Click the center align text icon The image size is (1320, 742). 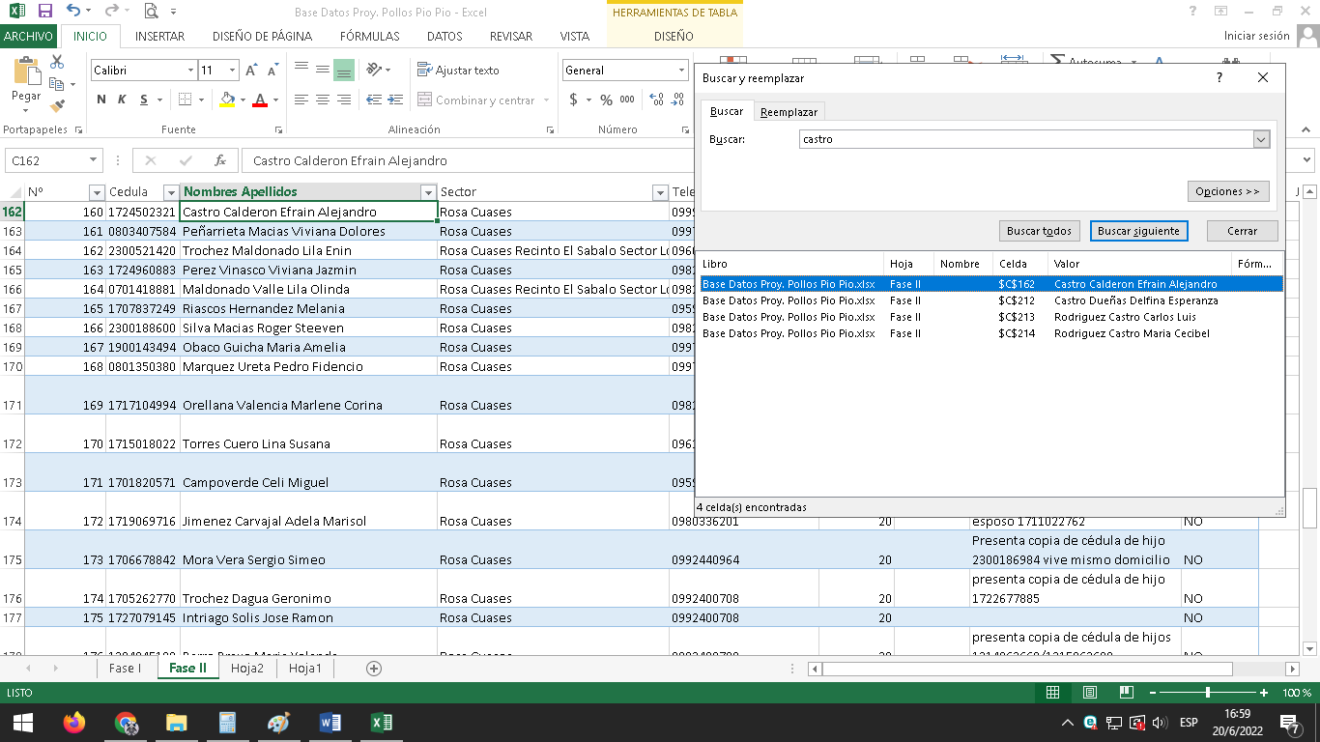323,100
